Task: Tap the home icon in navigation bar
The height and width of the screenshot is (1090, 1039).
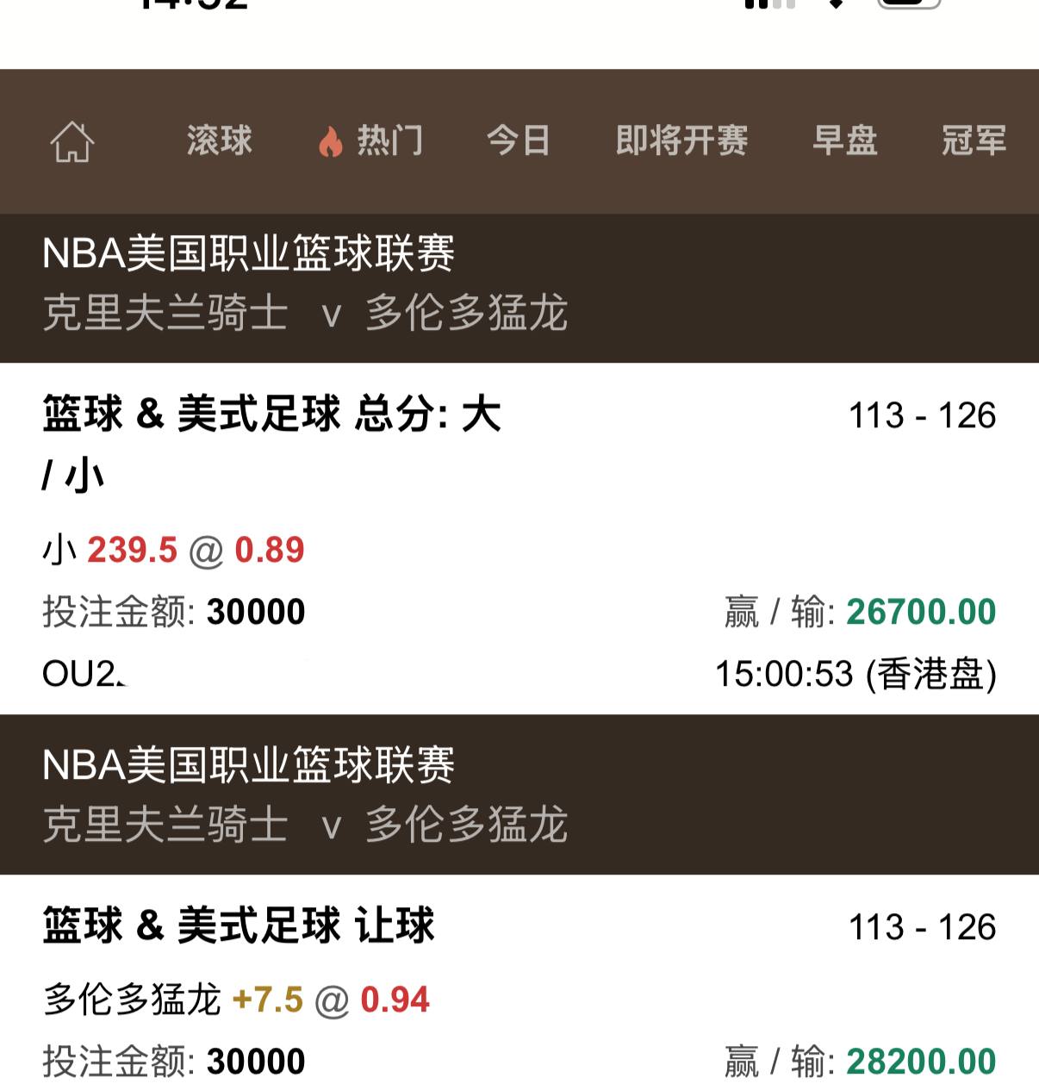Action: (x=72, y=140)
